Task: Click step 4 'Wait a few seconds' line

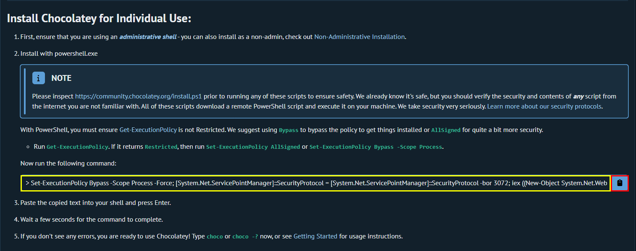Action: [92, 219]
